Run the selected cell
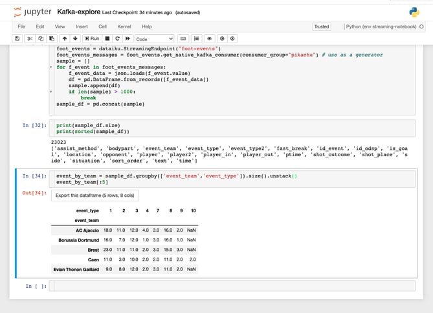Image resolution: width=433 pixels, height=313 pixels. pyautogui.click(x=93, y=39)
